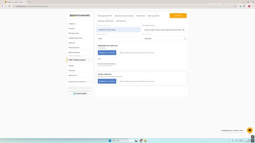Click the order date input field
255x143 pixels.
coord(164,39)
